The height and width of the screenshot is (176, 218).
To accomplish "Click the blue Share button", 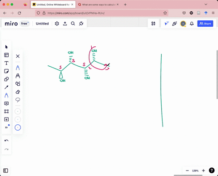I will [x=205, y=24].
